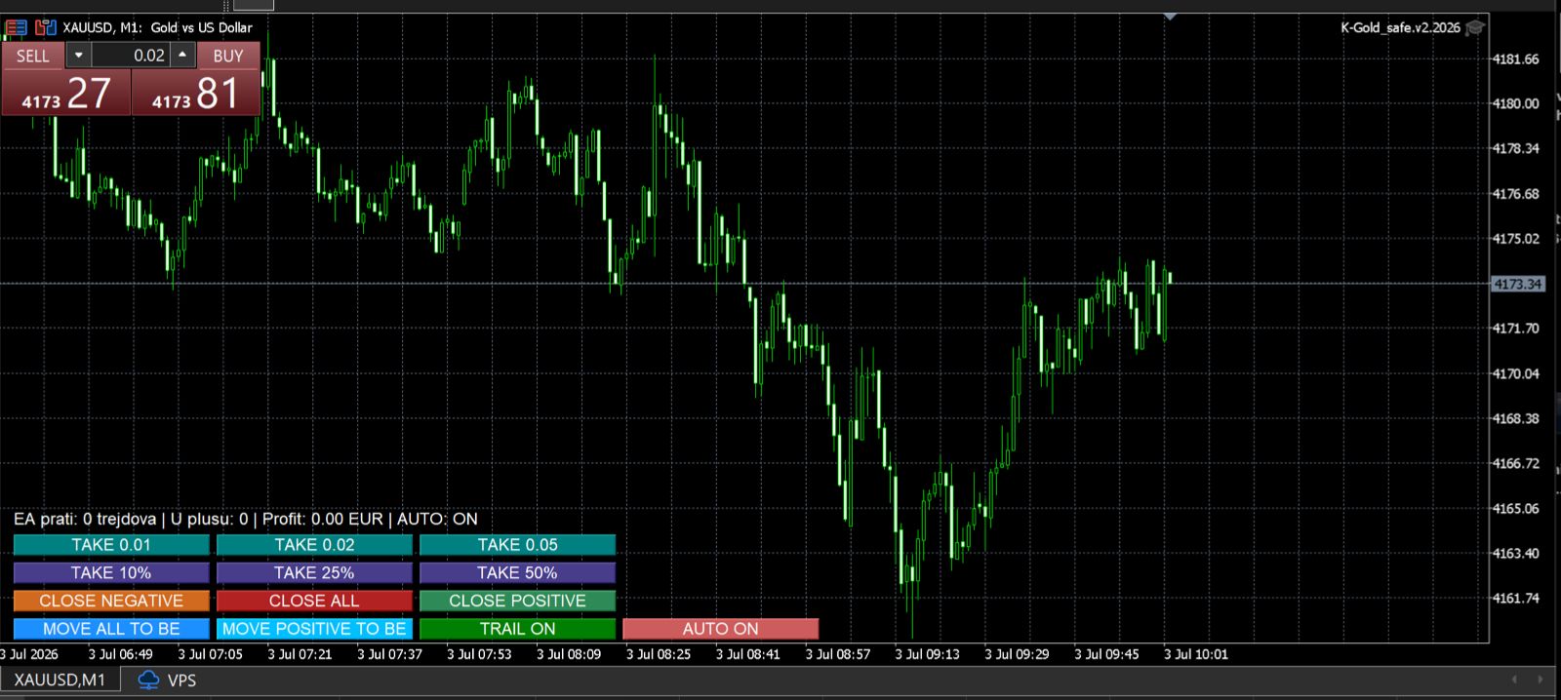Click the tab scroll right arrow

coord(1541,680)
